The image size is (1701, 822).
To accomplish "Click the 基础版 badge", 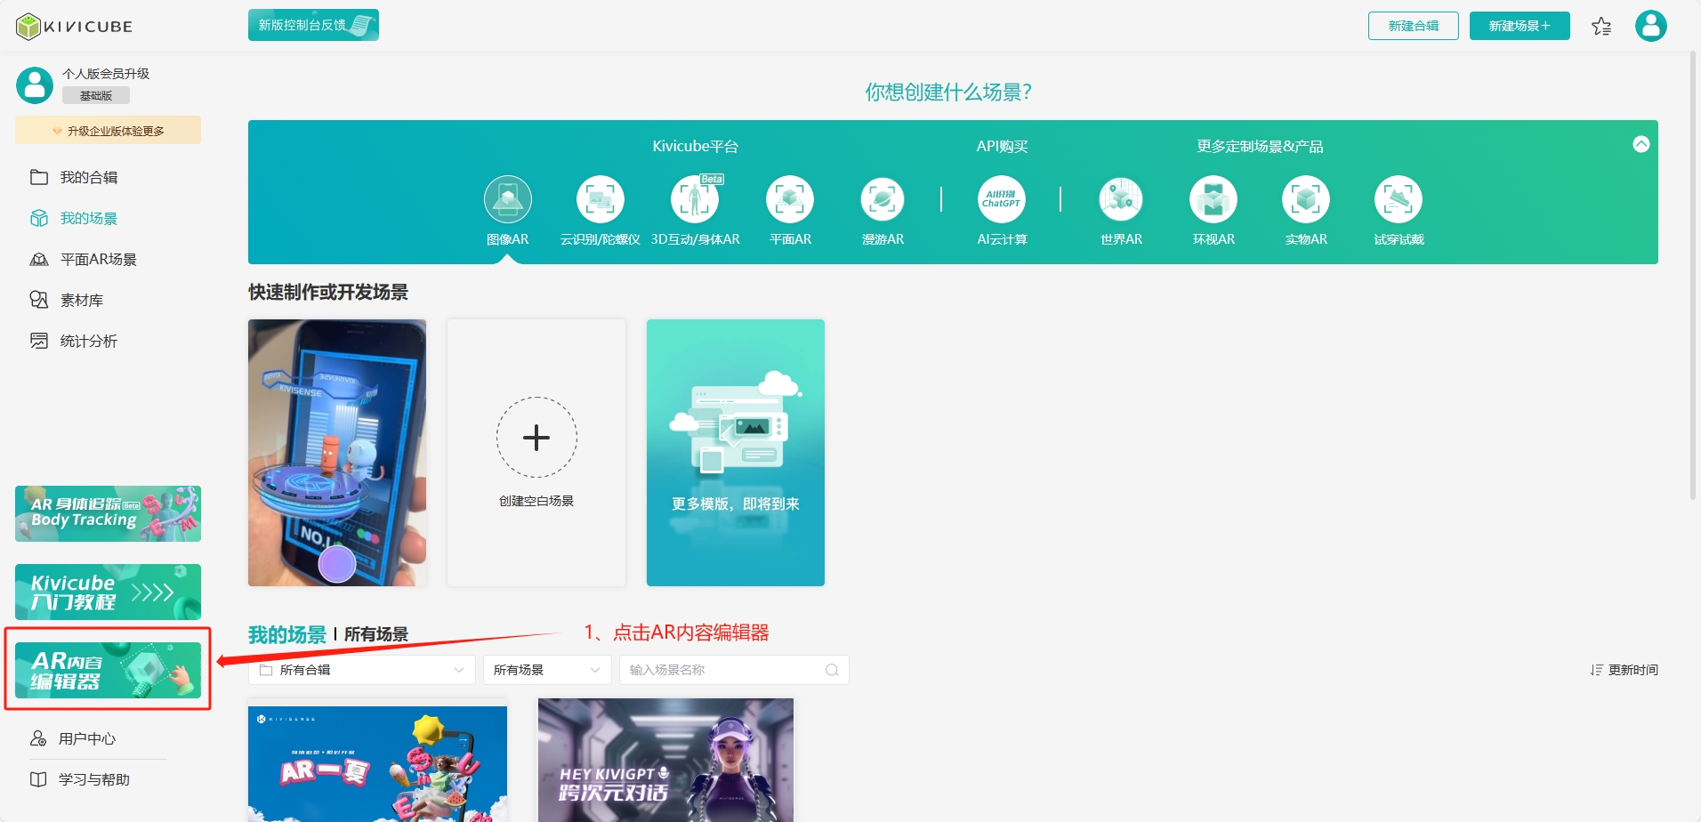I will (96, 95).
